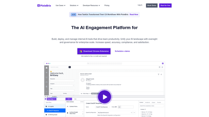Viewport: 209px width, 117px height.
Task: Click the home icon in the gray sidebar
Action: point(46,72)
